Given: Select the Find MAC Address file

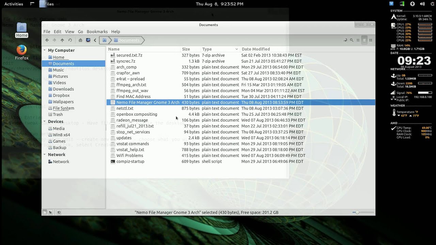Looking at the screenshot, I should pyautogui.click(x=133, y=97).
